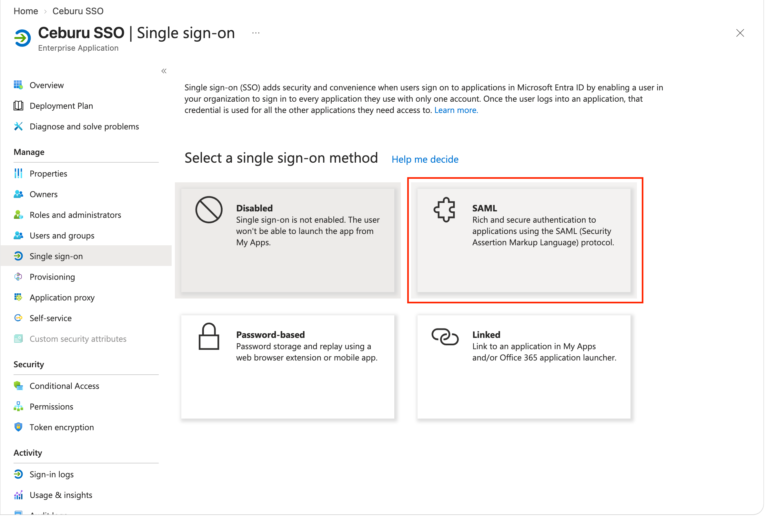Click the Custom security attributes icon
The width and height of the screenshot is (766, 517).
pyautogui.click(x=18, y=339)
